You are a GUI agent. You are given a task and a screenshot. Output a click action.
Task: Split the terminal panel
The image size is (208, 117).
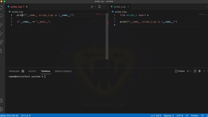click(x=195, y=71)
